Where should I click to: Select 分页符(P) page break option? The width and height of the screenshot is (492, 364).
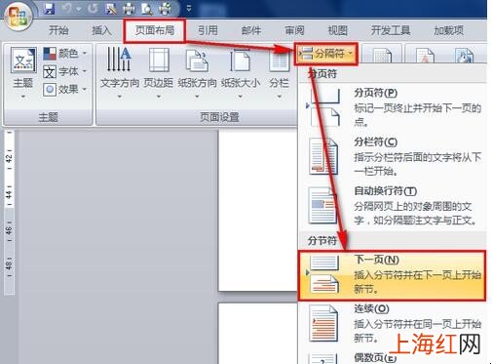[x=392, y=108]
